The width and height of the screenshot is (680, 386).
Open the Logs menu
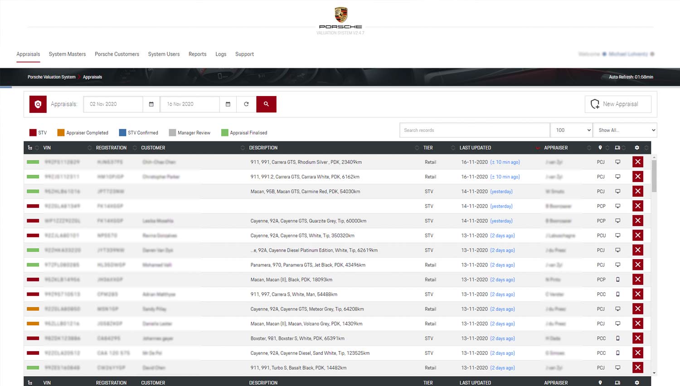click(x=221, y=54)
